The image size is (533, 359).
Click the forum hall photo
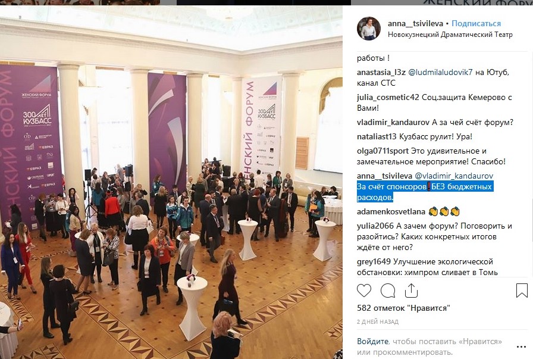pos(171,182)
